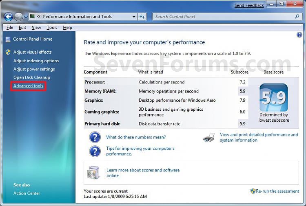Image resolution: width=306 pixels, height=206 pixels.
Task: Go back with the blue Back arrow
Action: tap(9, 17)
